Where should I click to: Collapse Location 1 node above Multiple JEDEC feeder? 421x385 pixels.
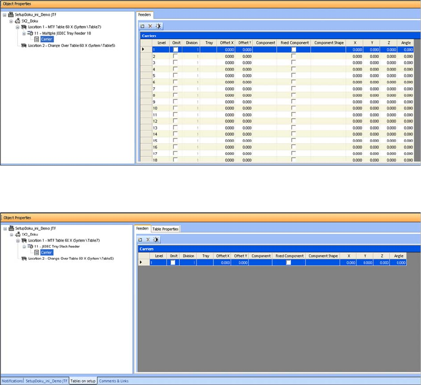pyautogui.click(x=18, y=27)
